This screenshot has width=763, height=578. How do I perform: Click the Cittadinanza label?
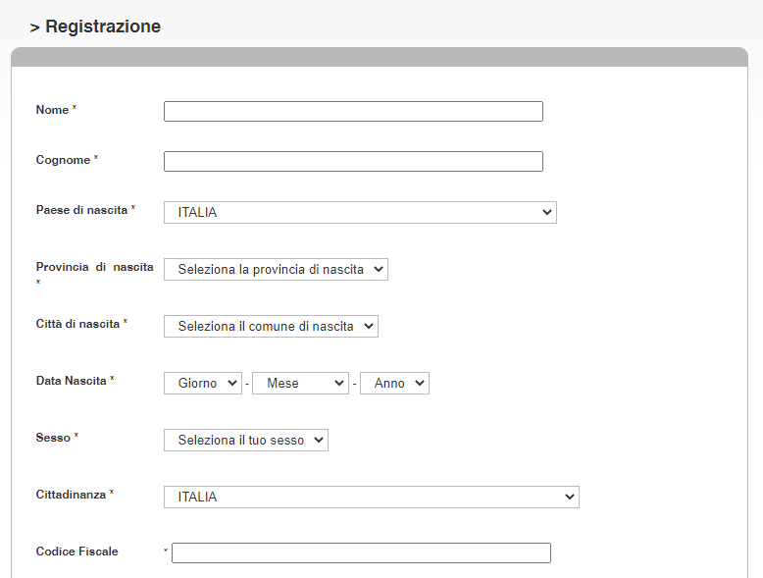click(71, 495)
